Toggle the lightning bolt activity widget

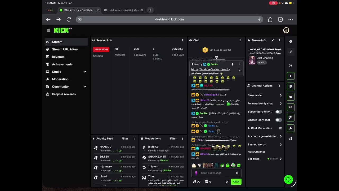coord(291,76)
